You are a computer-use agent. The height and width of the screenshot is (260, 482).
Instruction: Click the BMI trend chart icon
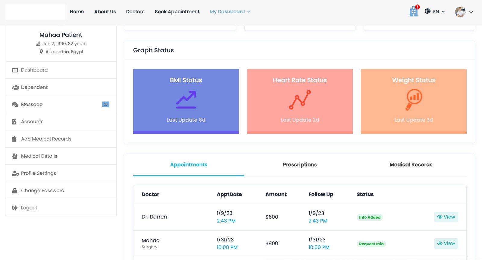[186, 99]
